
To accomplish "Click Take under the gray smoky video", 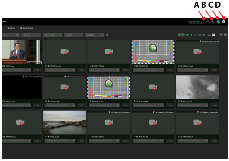I will [214, 105].
